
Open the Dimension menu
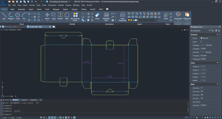(x=53, y=5)
